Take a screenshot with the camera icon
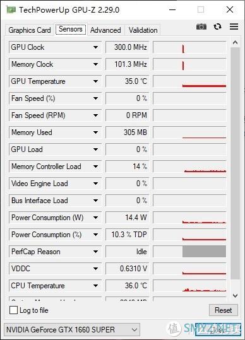This screenshot has width=245, height=340. (x=201, y=26)
